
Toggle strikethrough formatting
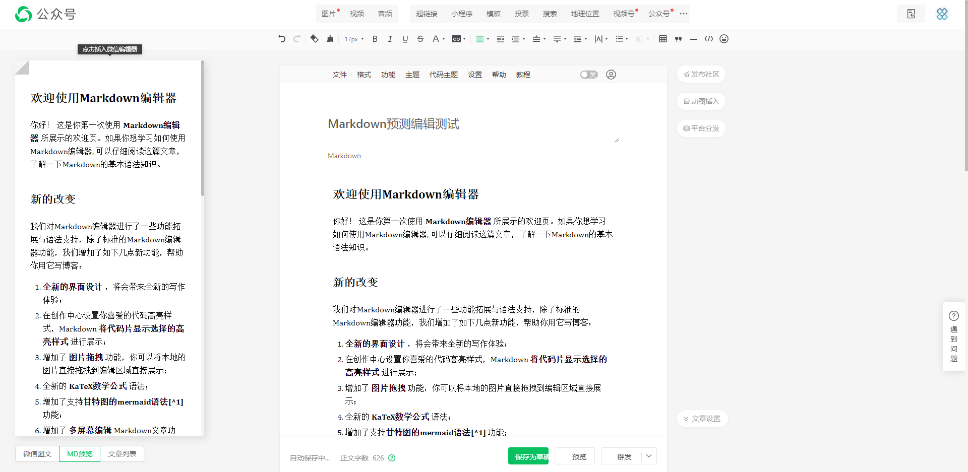[420, 39]
